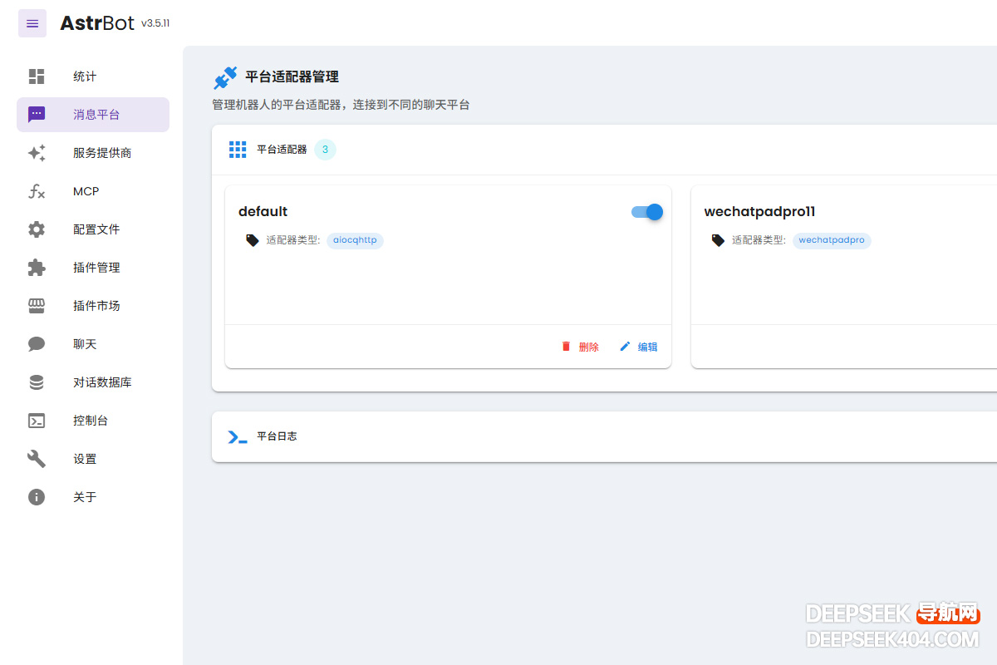Image resolution: width=997 pixels, height=665 pixels.
Task: Open 对话数据库 sidebar item
Action: point(93,382)
